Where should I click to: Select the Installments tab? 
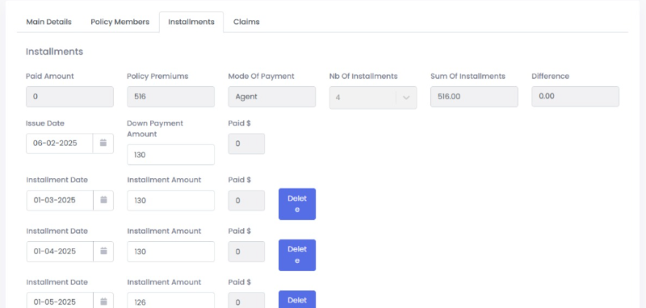(191, 22)
